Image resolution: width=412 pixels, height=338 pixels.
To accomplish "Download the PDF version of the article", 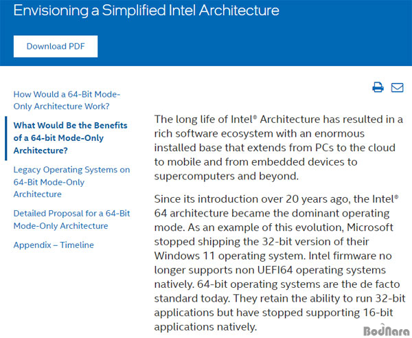I will pyautogui.click(x=56, y=46).
